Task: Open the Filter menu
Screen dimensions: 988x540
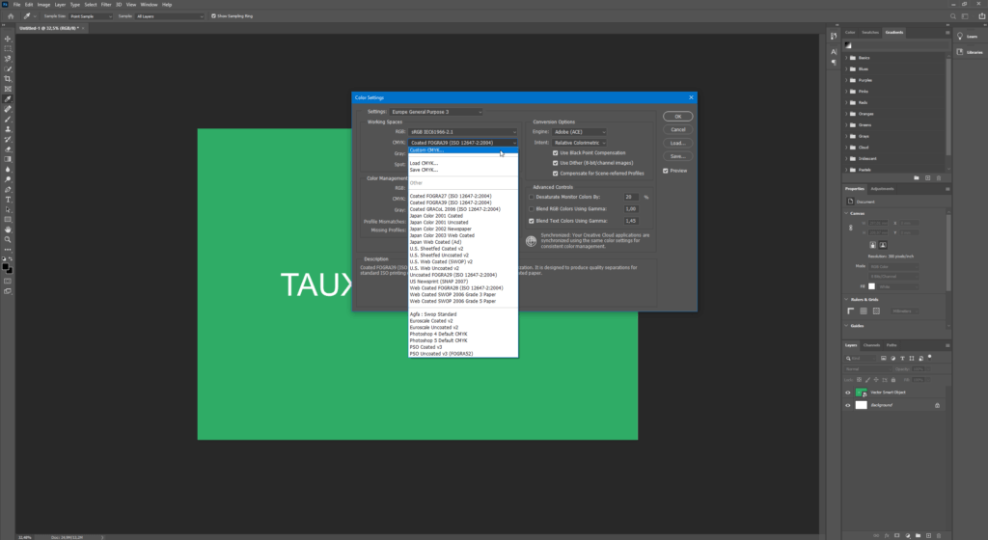Action: pyautogui.click(x=106, y=5)
